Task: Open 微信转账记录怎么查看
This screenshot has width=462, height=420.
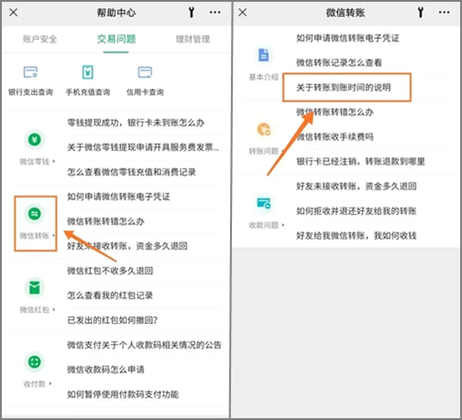Action: point(339,63)
